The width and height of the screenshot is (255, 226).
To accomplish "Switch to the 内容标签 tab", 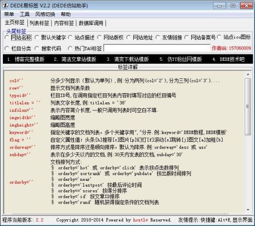I will click(x=64, y=23).
